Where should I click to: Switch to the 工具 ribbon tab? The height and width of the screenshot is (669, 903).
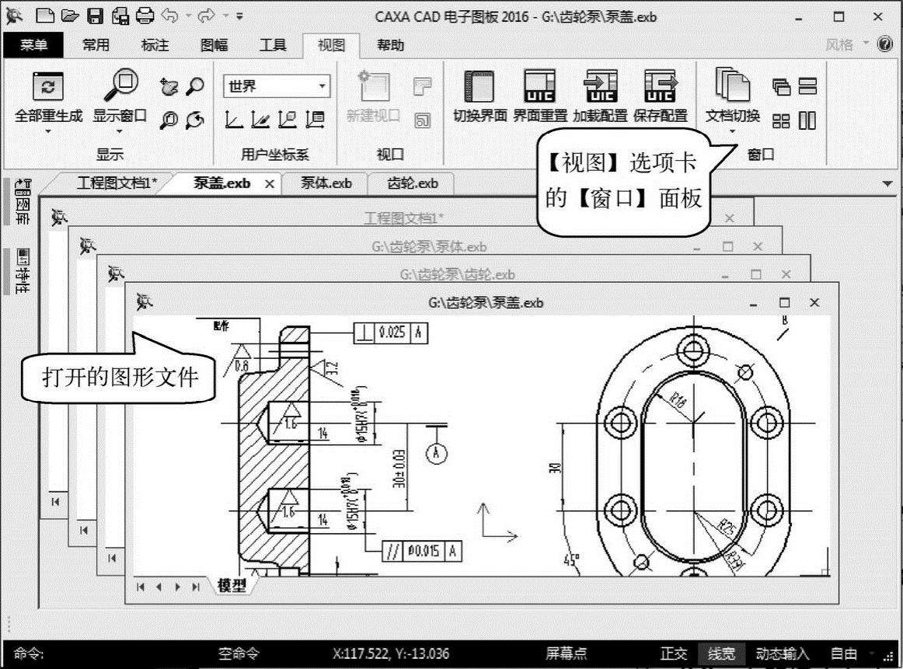[273, 45]
